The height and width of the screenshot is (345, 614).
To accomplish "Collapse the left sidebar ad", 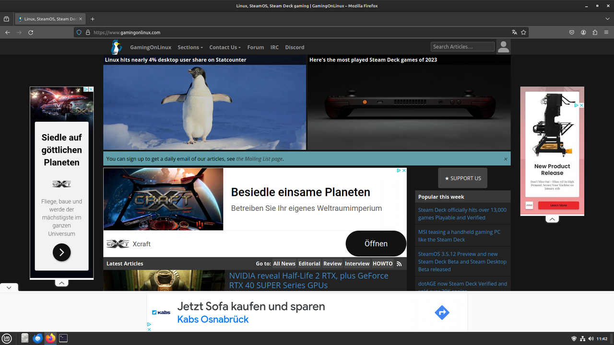I will (61, 283).
